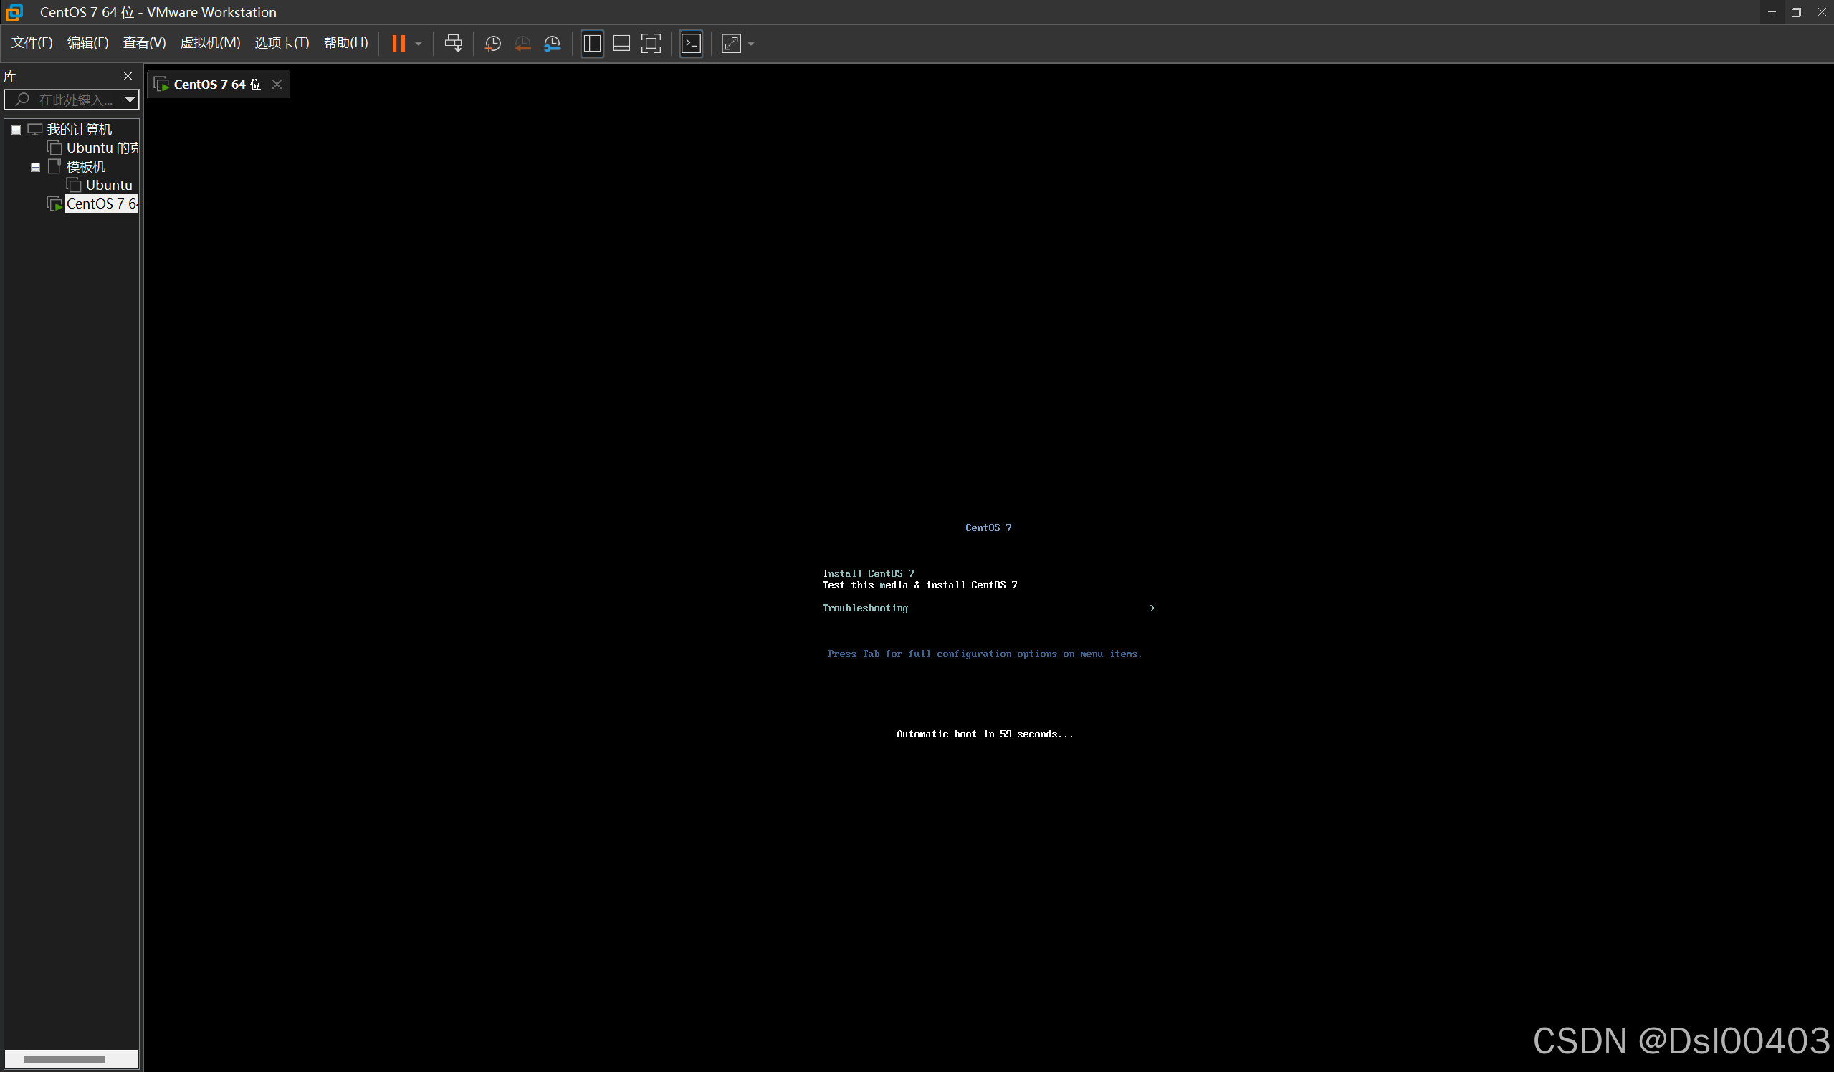Open the 查看(V) menu
The image size is (1834, 1072).
click(144, 43)
